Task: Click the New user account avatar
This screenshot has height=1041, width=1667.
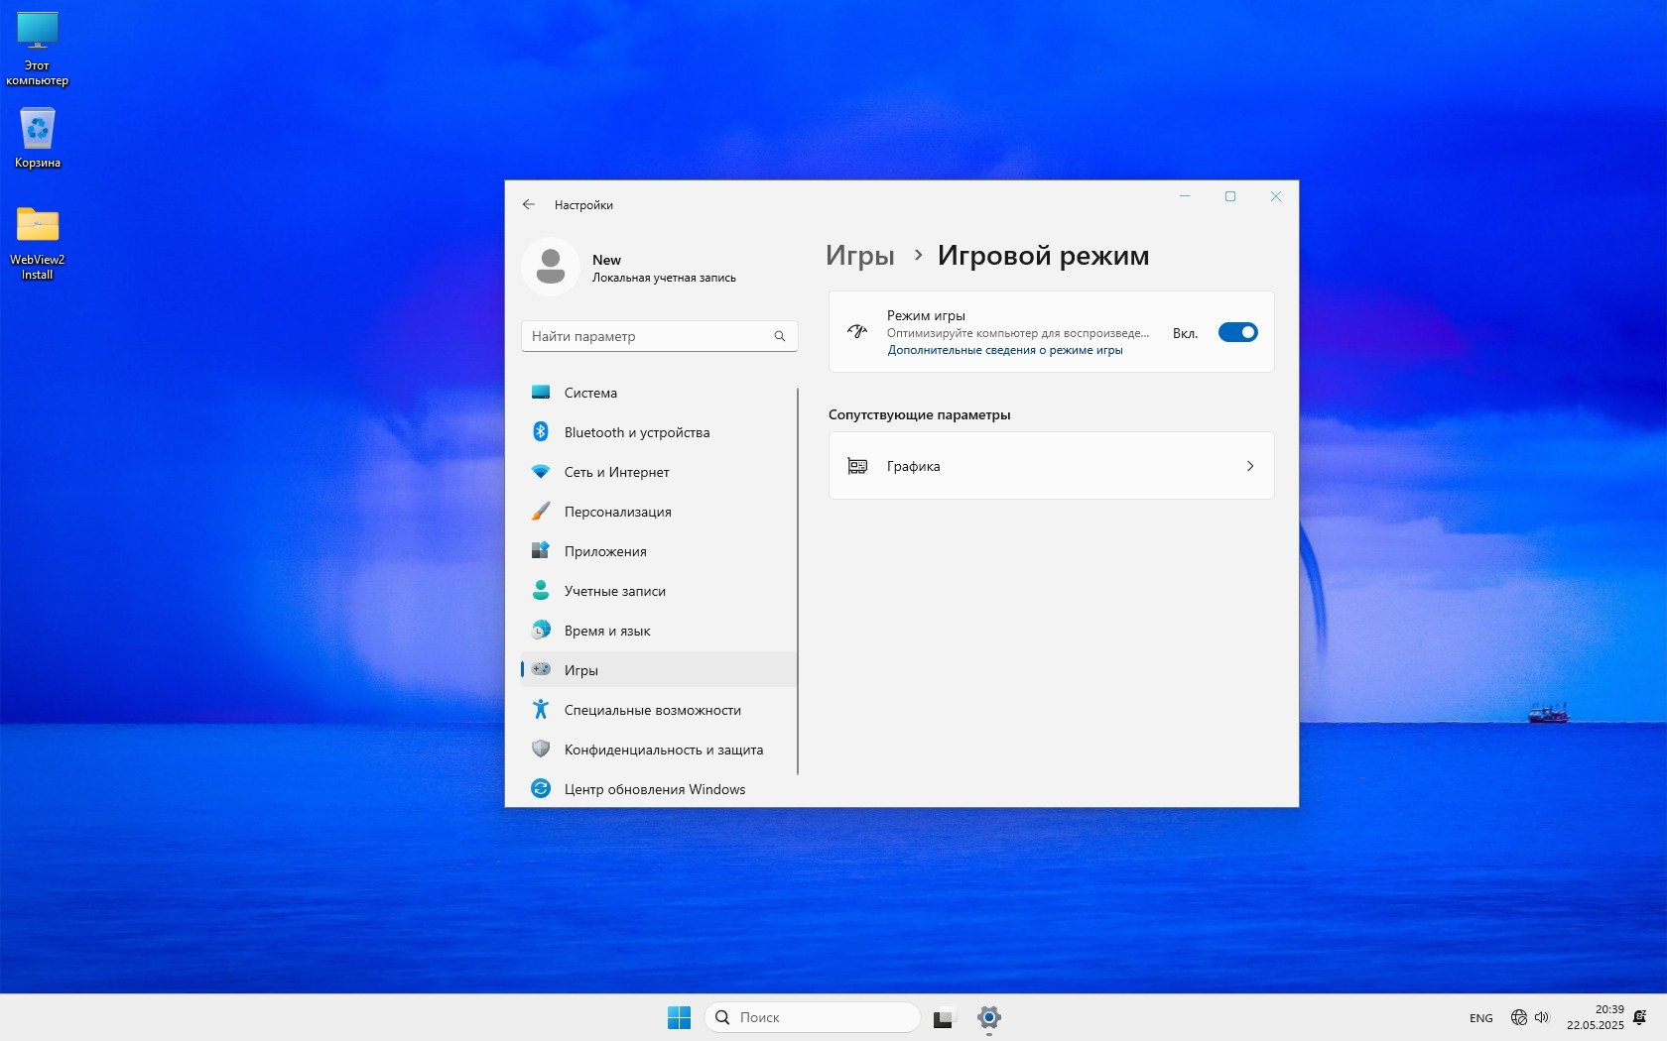Action: (x=551, y=267)
